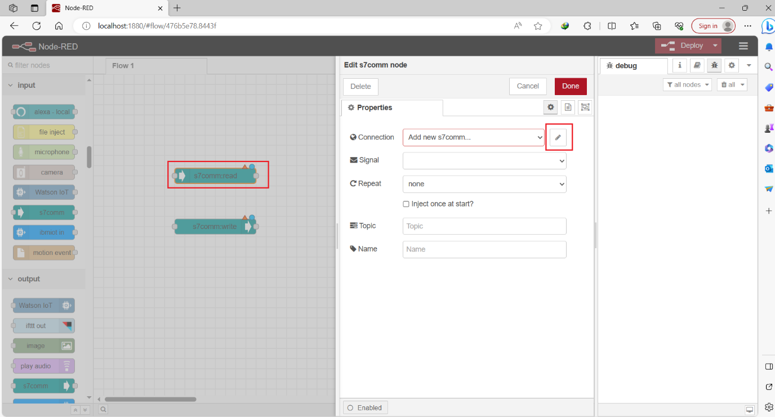The width and height of the screenshot is (775, 417).
Task: Open the Connection dropdown showing Add new s7comm
Action: pyautogui.click(x=473, y=137)
